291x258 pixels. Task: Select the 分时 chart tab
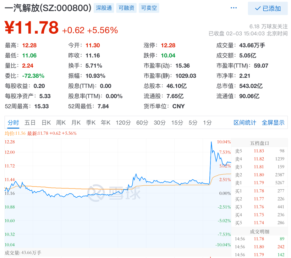[13, 123]
